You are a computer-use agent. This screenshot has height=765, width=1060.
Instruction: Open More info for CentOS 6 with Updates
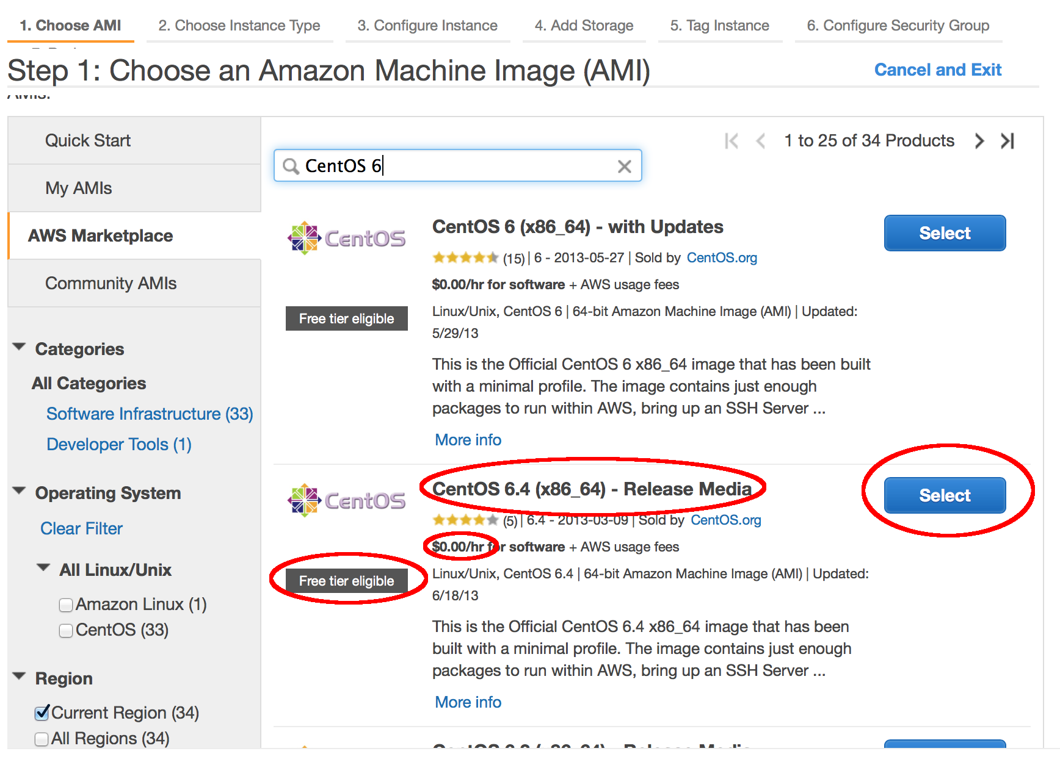pos(468,440)
